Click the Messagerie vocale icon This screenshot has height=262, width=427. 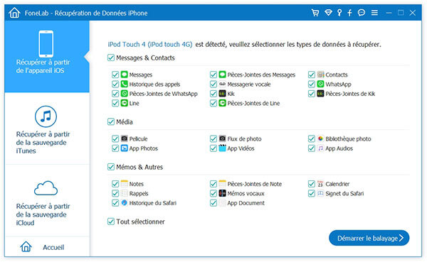point(223,84)
